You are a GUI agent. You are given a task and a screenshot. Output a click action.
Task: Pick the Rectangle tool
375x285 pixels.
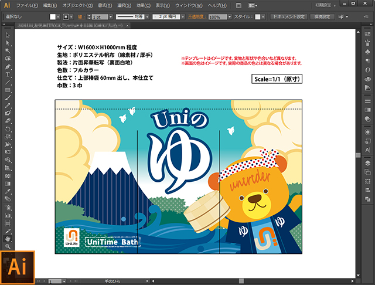pyautogui.click(x=8, y=90)
